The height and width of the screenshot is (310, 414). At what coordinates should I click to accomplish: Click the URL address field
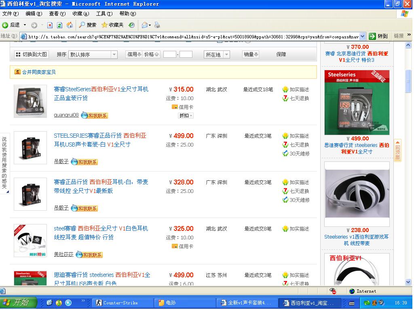pos(193,37)
